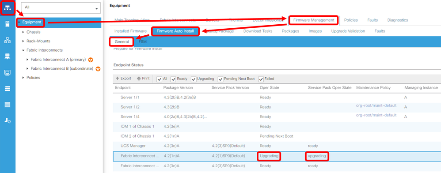Viewport: 441px width, 173px height.
Task: Open the Faults tab in firmware sub-tabs
Action: pyautogui.click(x=380, y=31)
